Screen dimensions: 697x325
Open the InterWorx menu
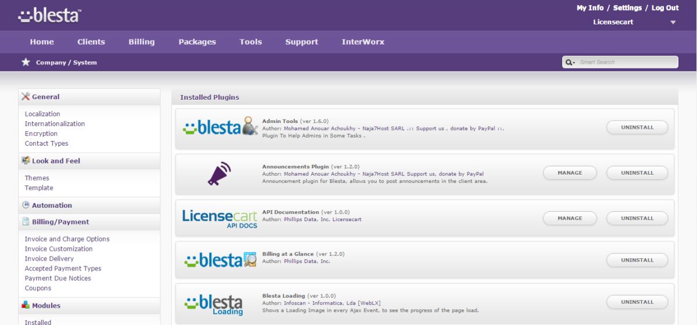363,42
